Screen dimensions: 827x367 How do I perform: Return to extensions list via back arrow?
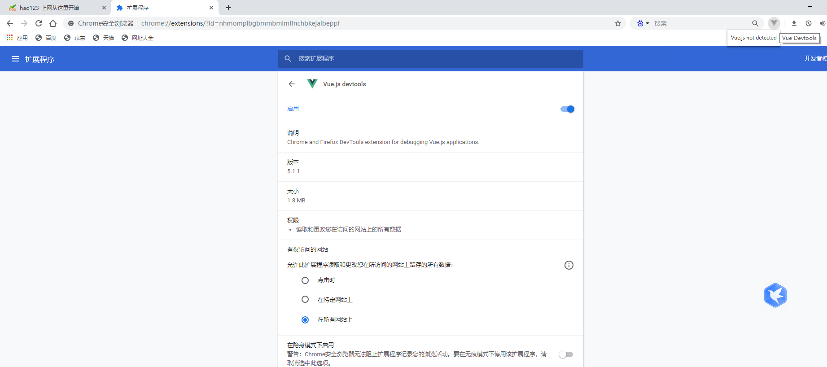coord(292,84)
